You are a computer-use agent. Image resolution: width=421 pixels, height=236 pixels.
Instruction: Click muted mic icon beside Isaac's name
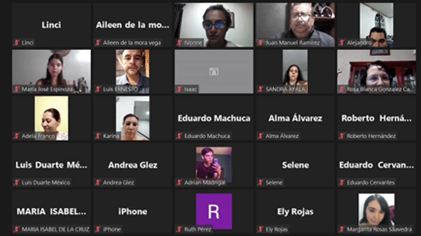[179, 89]
